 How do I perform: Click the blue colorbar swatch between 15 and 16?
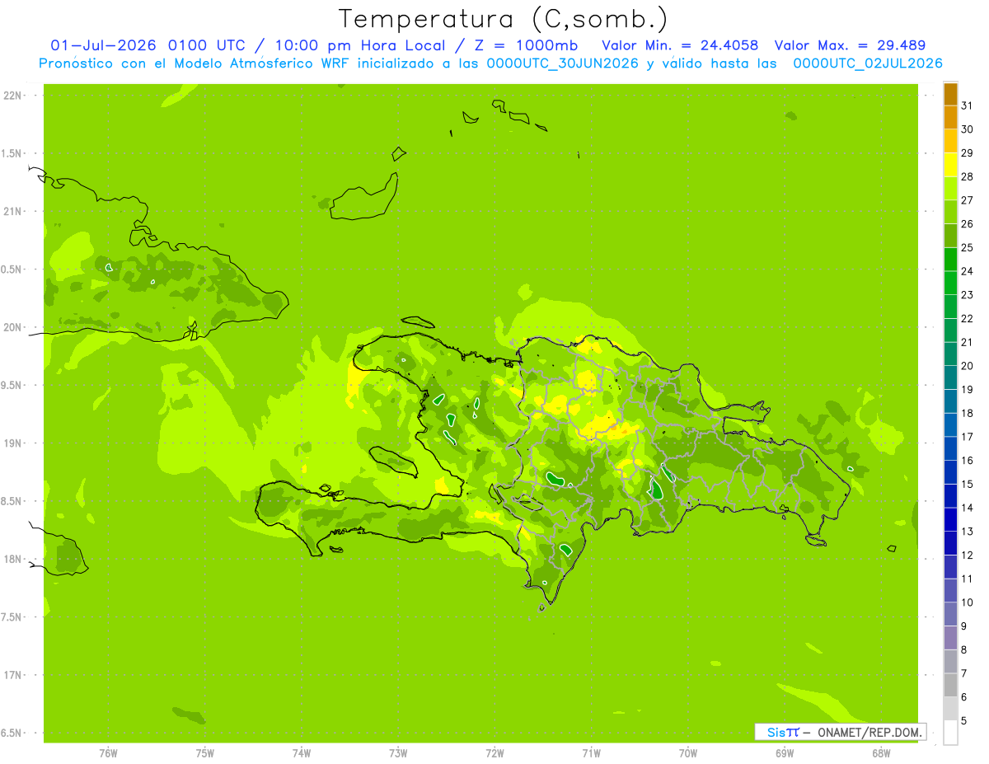tap(950, 472)
